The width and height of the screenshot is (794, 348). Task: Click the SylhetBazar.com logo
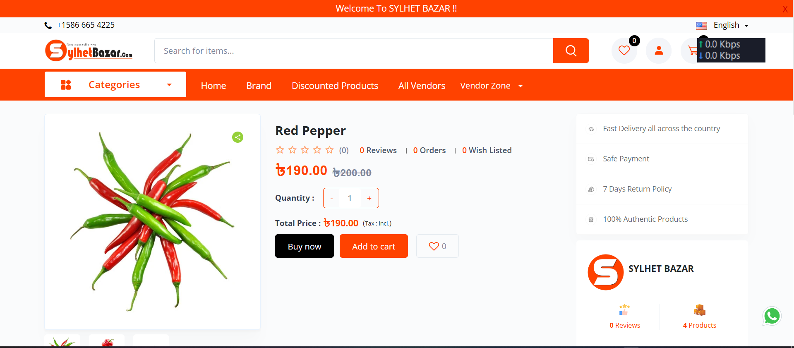pyautogui.click(x=89, y=50)
